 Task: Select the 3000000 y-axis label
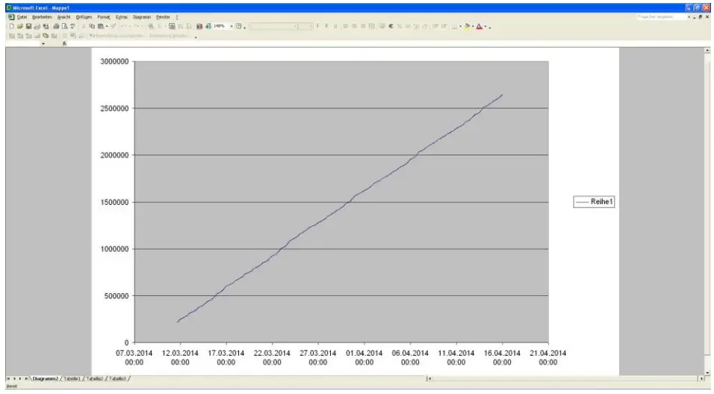114,61
